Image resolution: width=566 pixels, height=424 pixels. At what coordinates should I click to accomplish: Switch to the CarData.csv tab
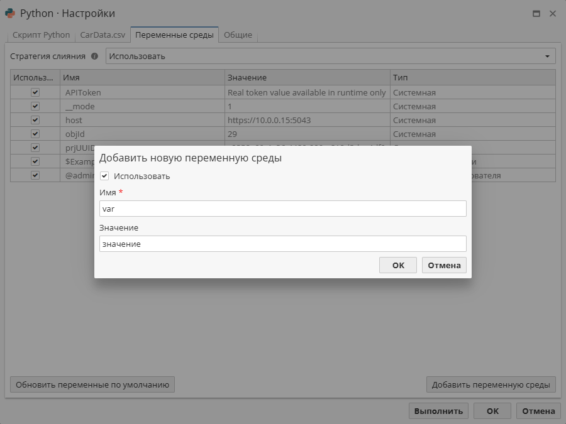pyautogui.click(x=102, y=35)
